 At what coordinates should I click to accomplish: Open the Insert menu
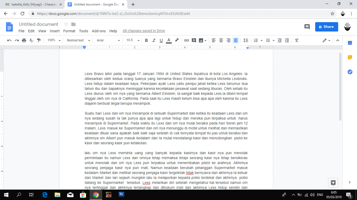point(55,31)
